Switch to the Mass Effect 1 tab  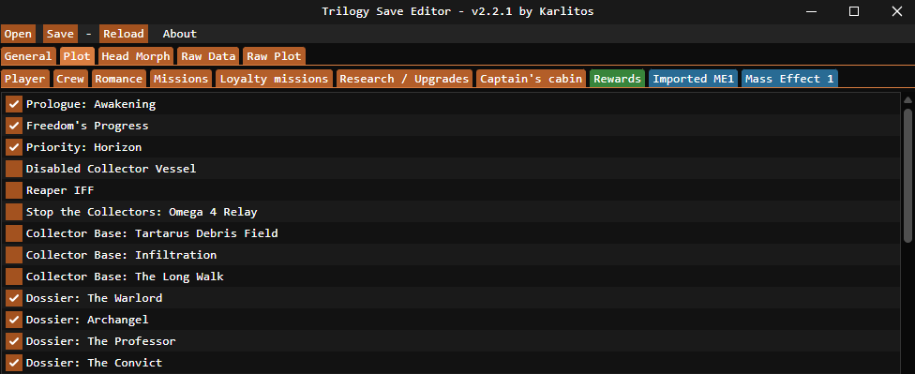tap(789, 79)
